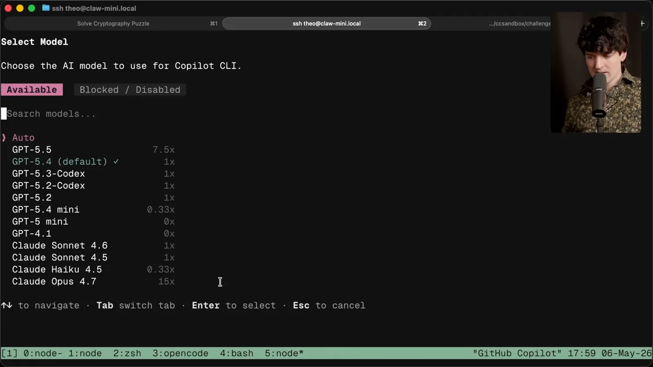Click tmux window '5:node*' in status bar
This screenshot has height=367, width=653.
click(x=284, y=353)
